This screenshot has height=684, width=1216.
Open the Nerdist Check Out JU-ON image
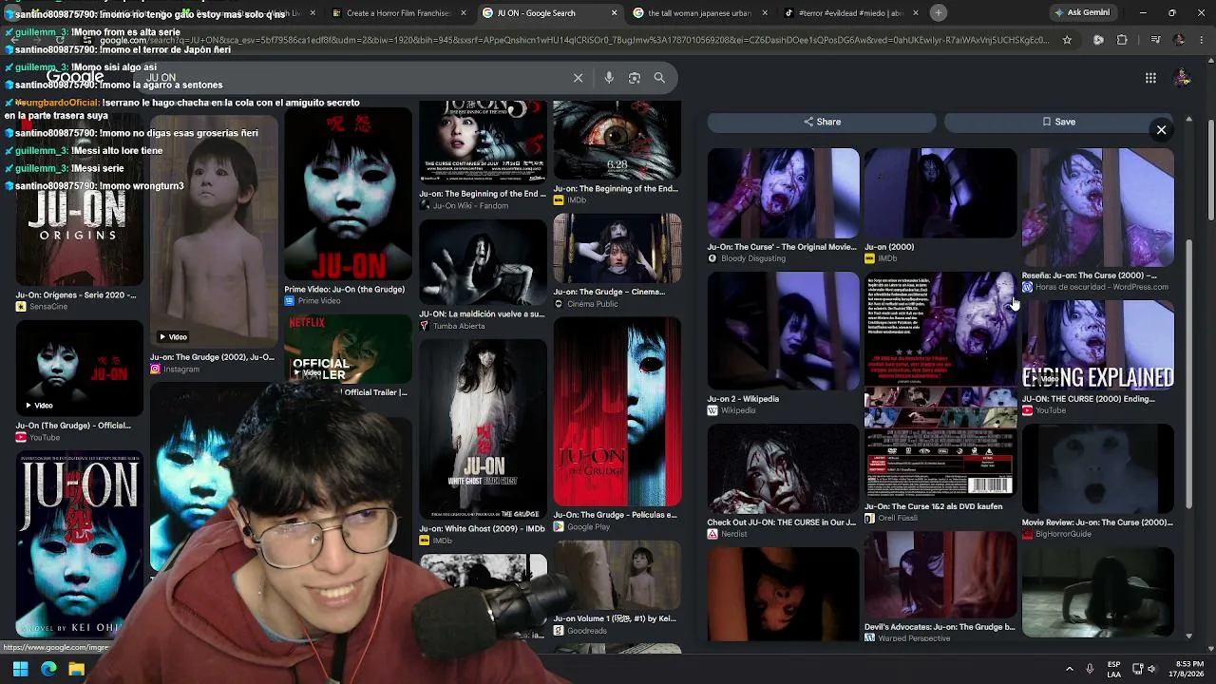click(783, 468)
